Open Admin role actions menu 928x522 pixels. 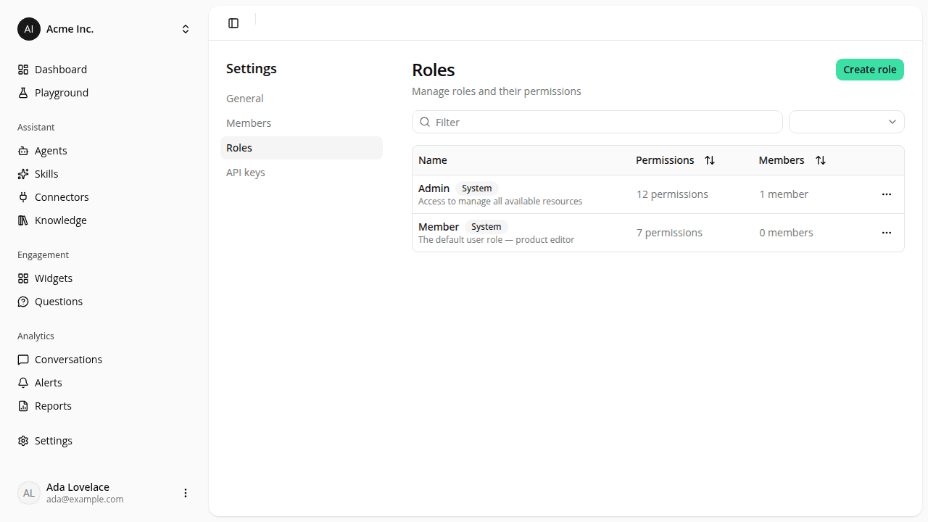click(887, 194)
